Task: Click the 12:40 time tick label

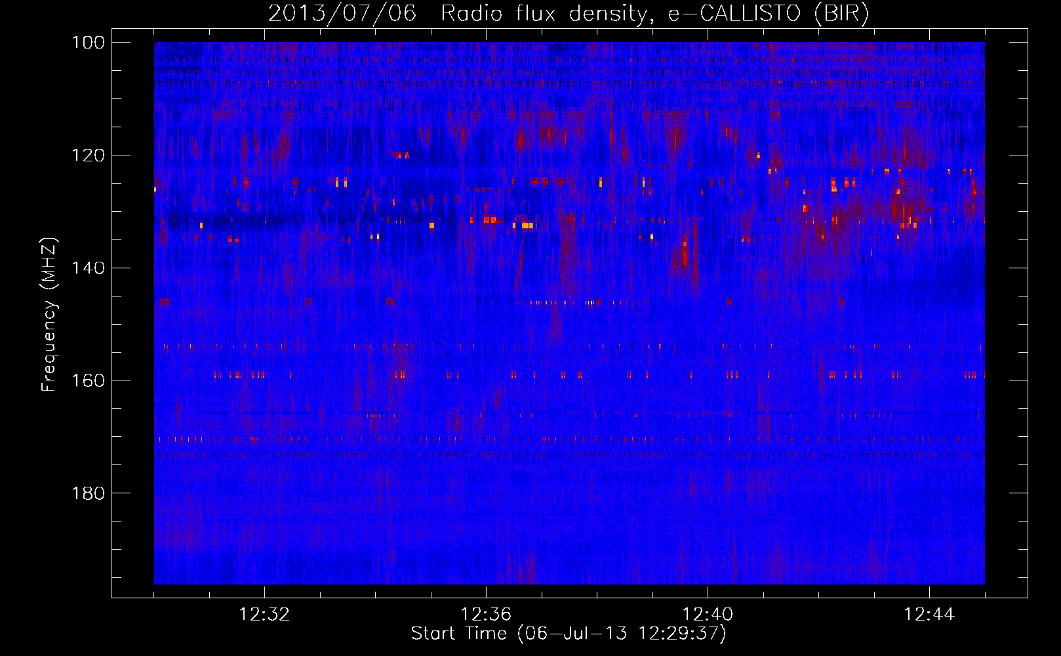Action: (708, 615)
